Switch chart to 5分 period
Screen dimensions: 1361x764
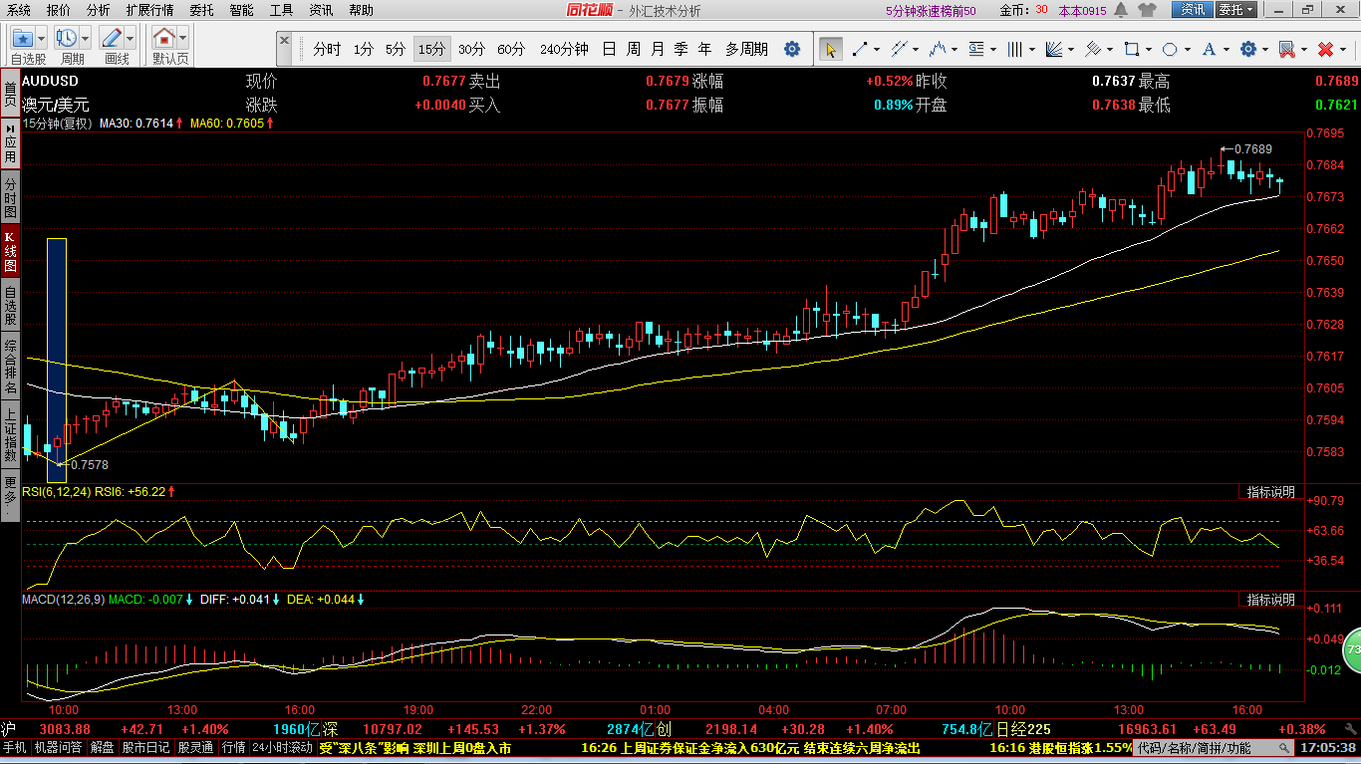point(396,49)
